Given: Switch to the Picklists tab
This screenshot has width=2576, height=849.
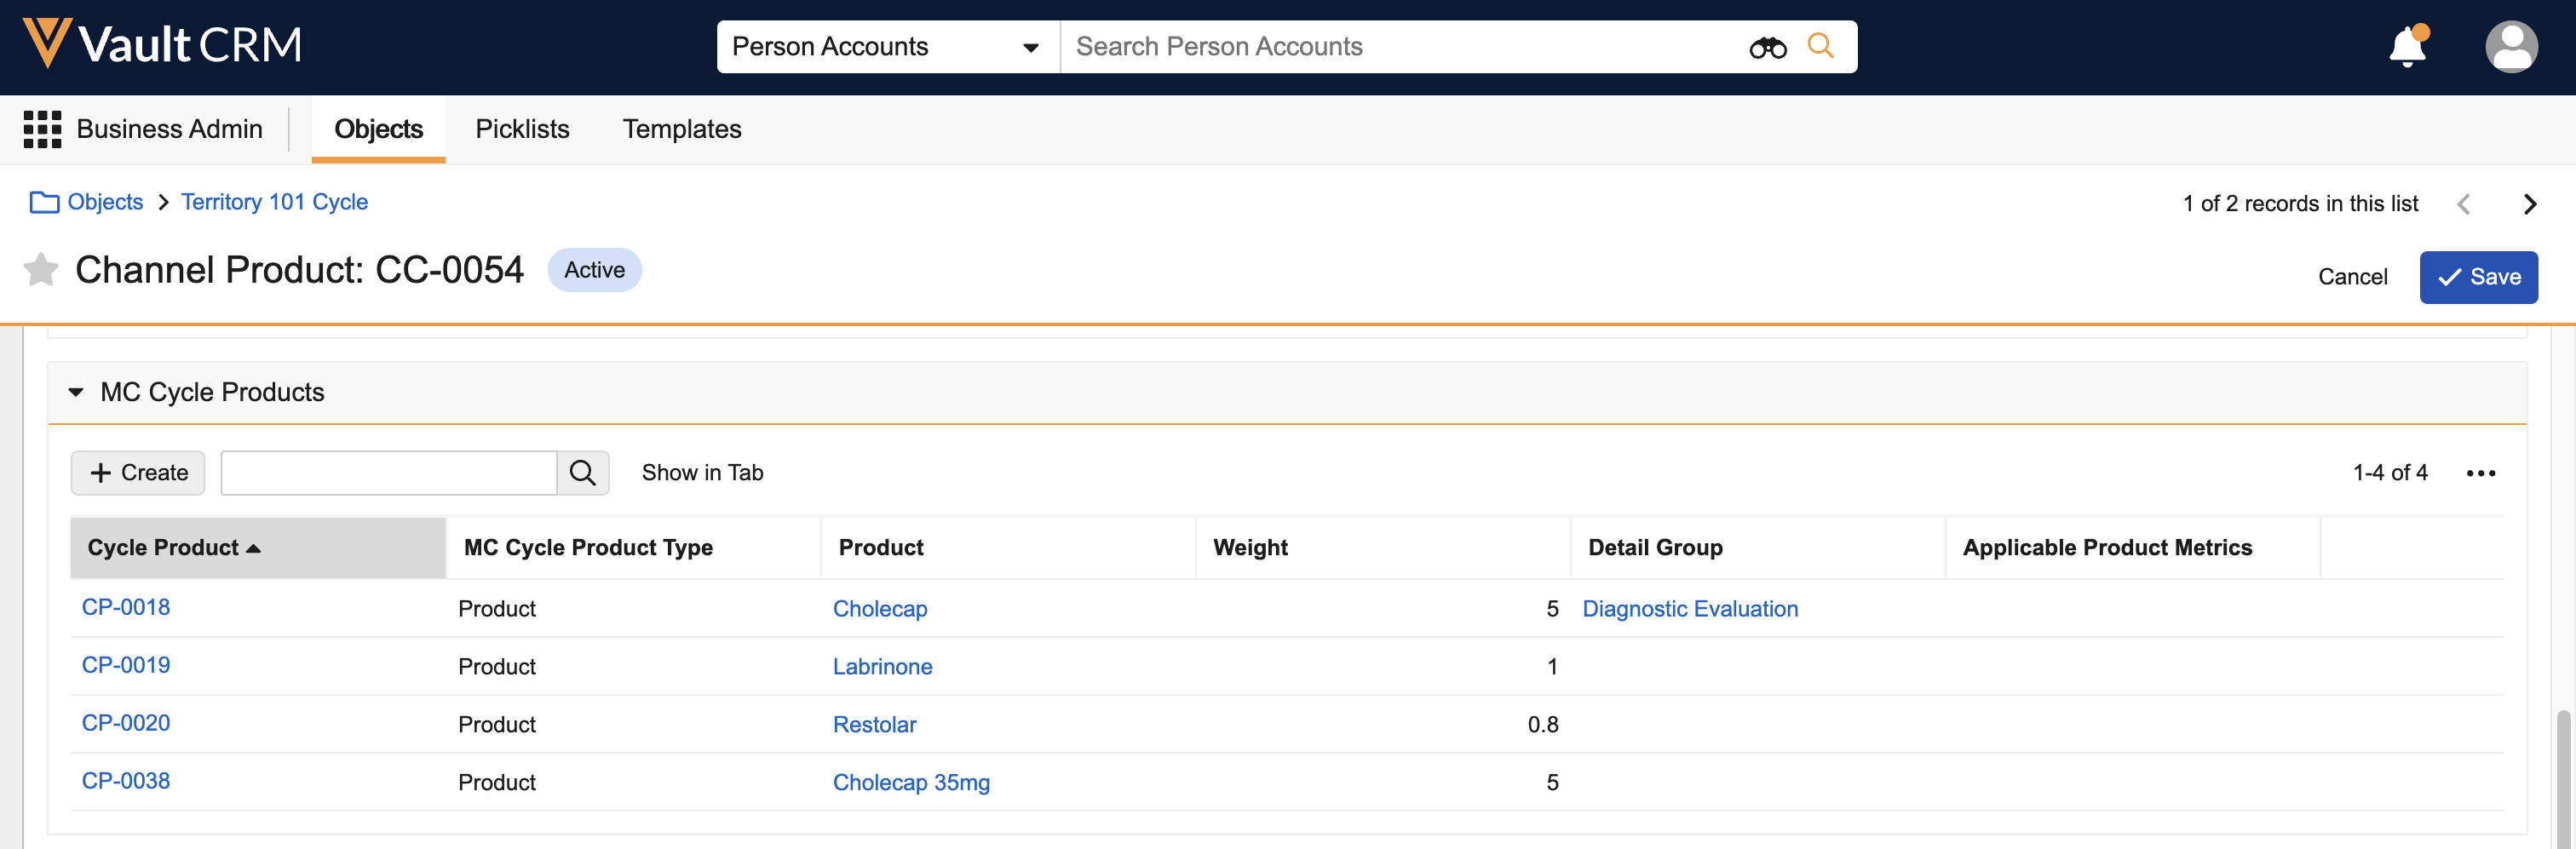Looking at the screenshot, I should tap(522, 129).
